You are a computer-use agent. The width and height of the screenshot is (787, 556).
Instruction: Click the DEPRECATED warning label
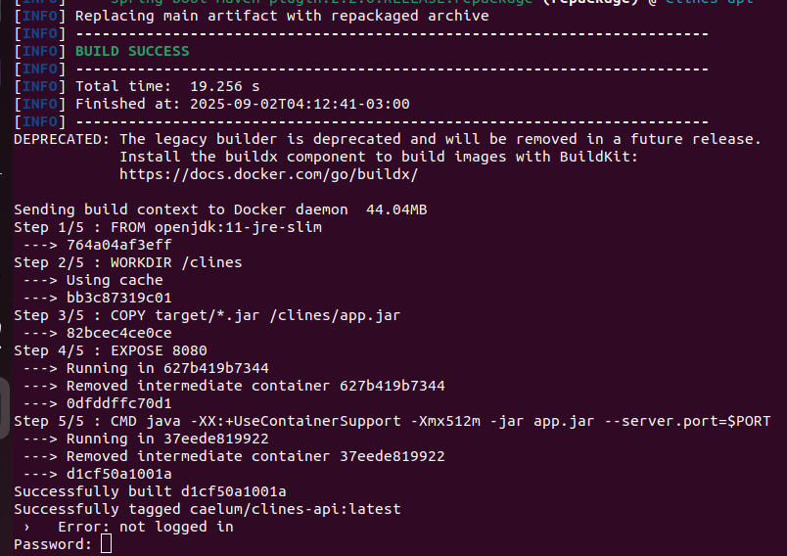(x=62, y=139)
